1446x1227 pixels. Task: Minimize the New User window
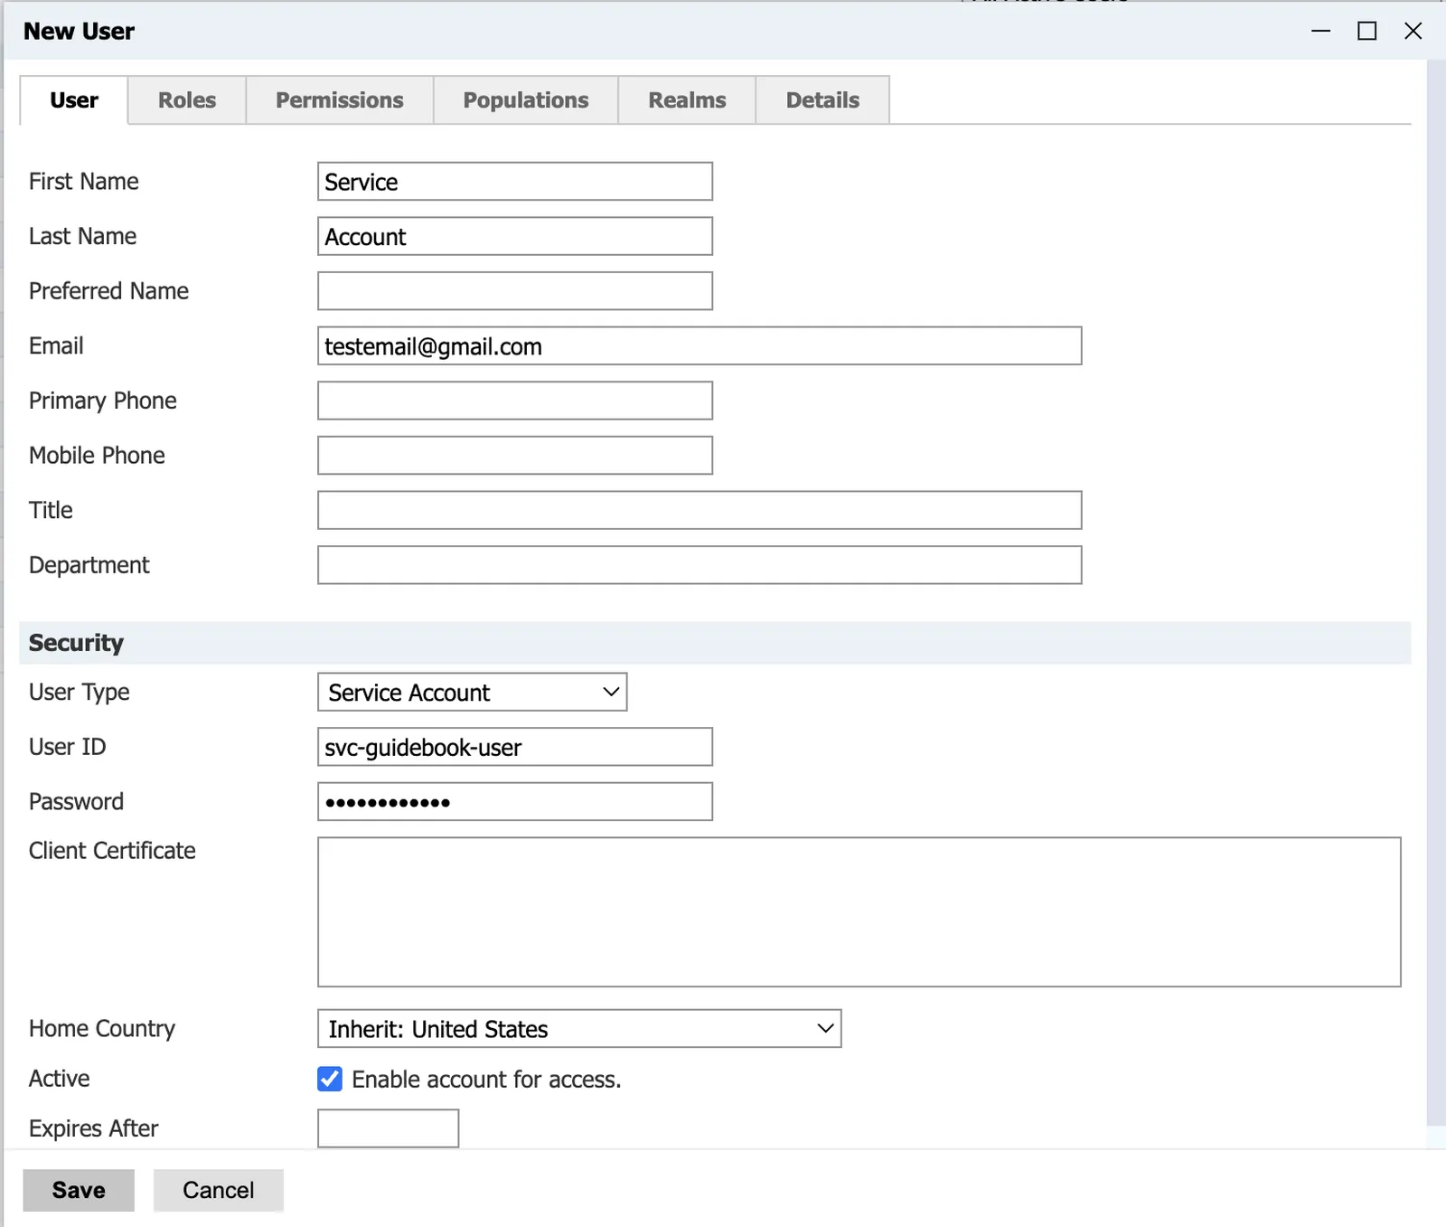[1321, 31]
